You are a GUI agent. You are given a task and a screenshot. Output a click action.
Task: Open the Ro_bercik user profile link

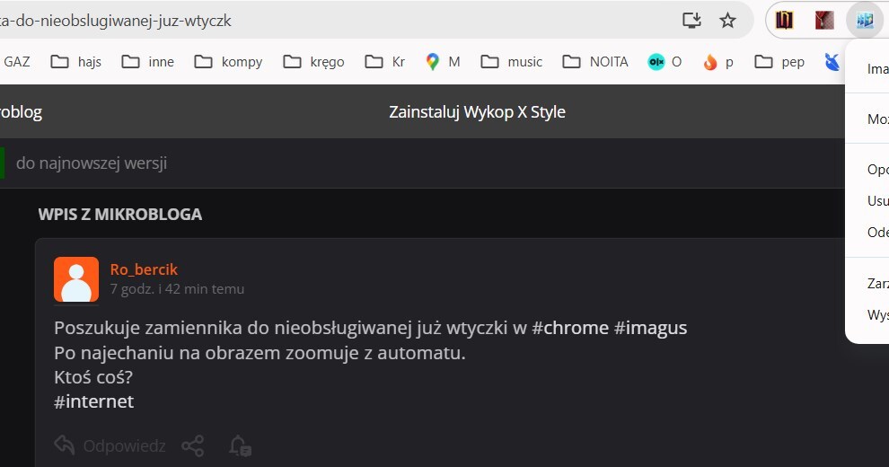[x=144, y=269]
